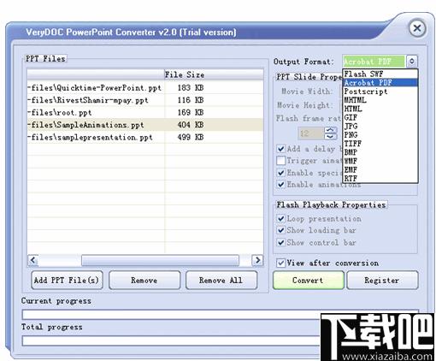Click the Acrobat PDF combo box field
436x361 pixels.
coord(374,62)
